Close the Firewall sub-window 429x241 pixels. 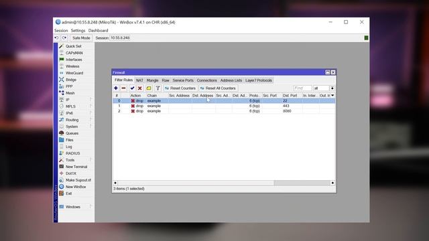pos(333,72)
